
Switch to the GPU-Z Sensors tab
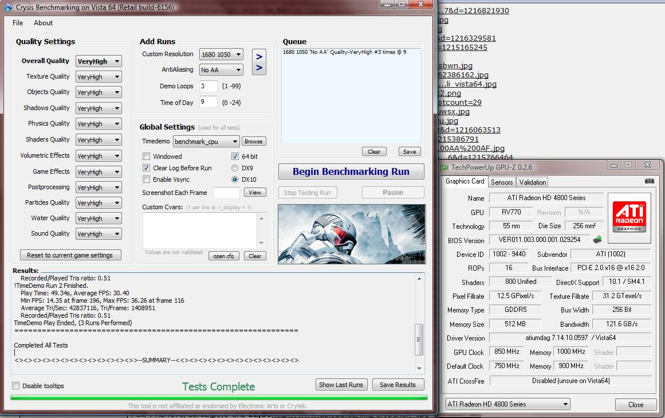tap(502, 182)
